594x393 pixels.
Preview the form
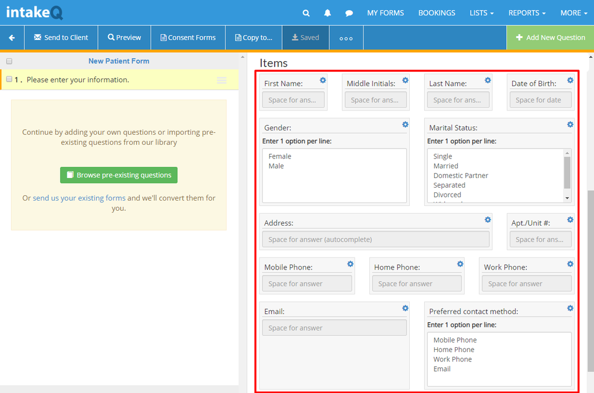124,37
